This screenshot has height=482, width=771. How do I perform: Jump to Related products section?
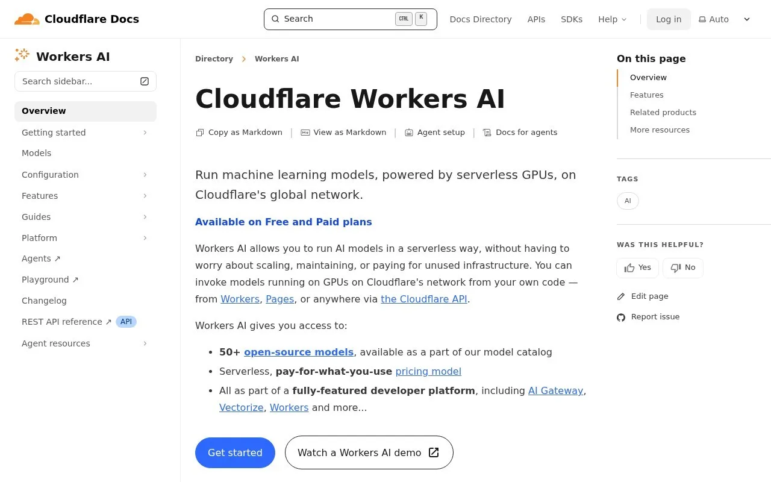[x=663, y=113]
